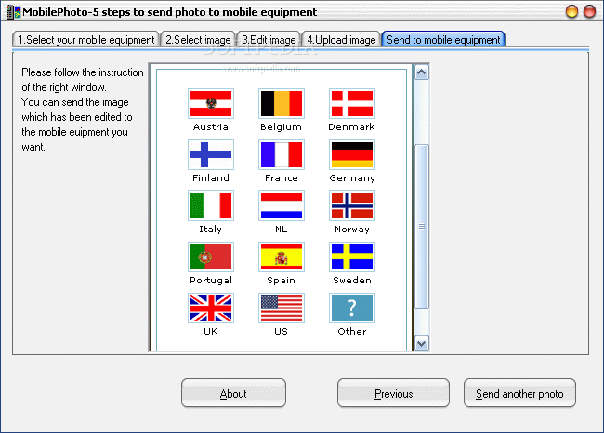
Task: Click the "Denmark" label text
Action: tap(351, 126)
